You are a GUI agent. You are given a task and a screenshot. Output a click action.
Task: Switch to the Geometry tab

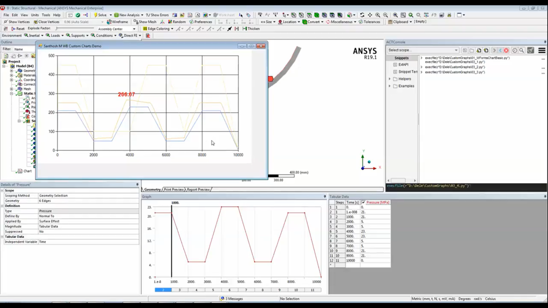click(152, 189)
